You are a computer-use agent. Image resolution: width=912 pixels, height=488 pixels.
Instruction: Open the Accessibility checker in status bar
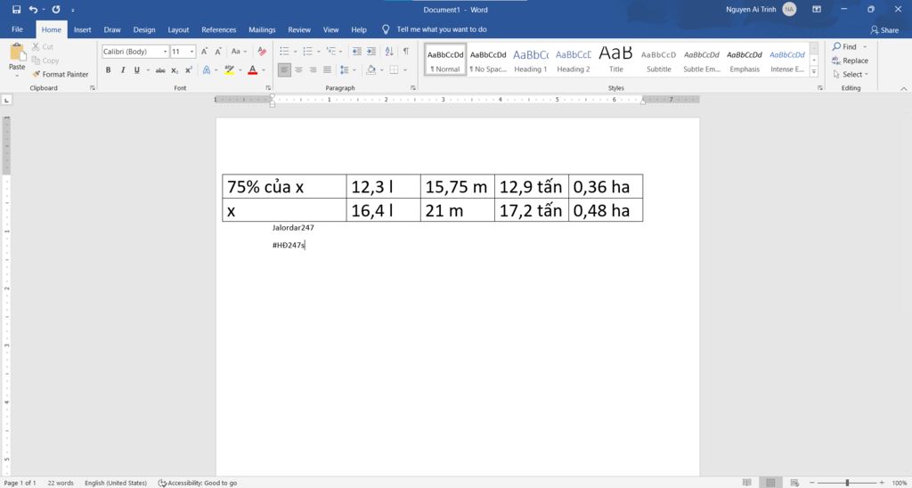[x=198, y=483]
